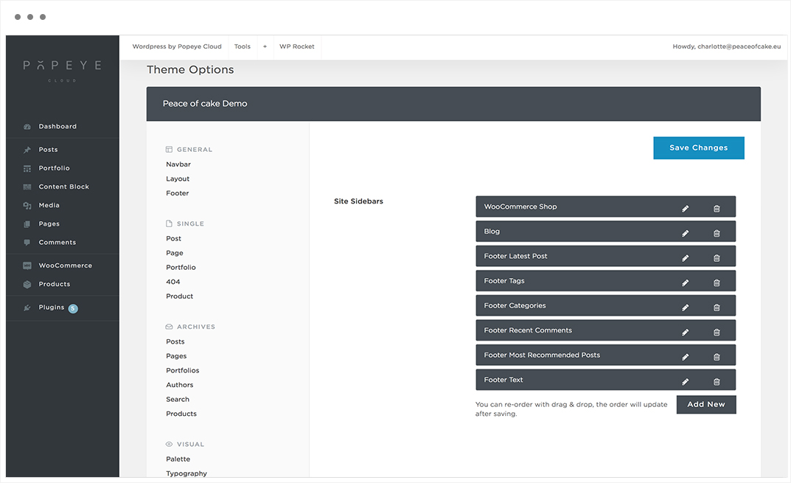791x483 pixels.
Task: Delete the Footer Categories sidebar
Action: coord(717,307)
